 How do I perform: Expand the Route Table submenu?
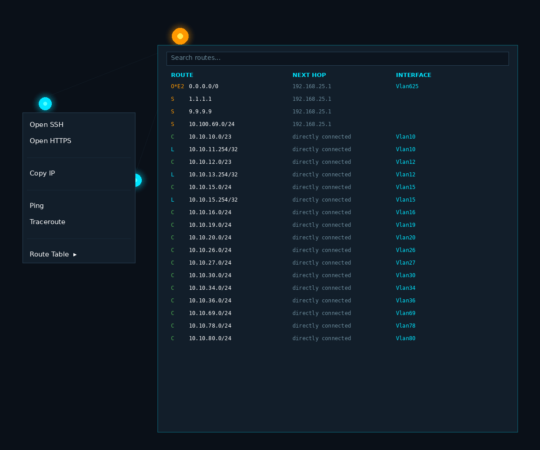coord(49,254)
